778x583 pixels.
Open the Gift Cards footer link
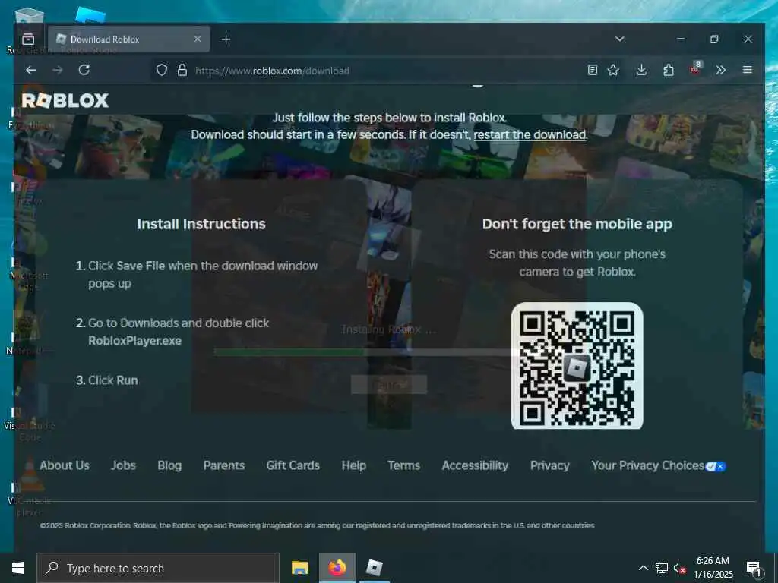(293, 465)
